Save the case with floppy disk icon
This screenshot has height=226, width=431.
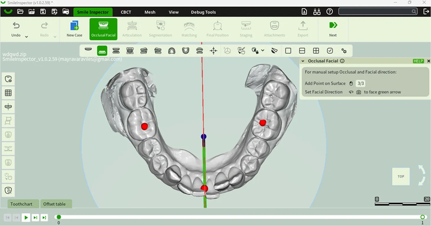click(x=43, y=12)
